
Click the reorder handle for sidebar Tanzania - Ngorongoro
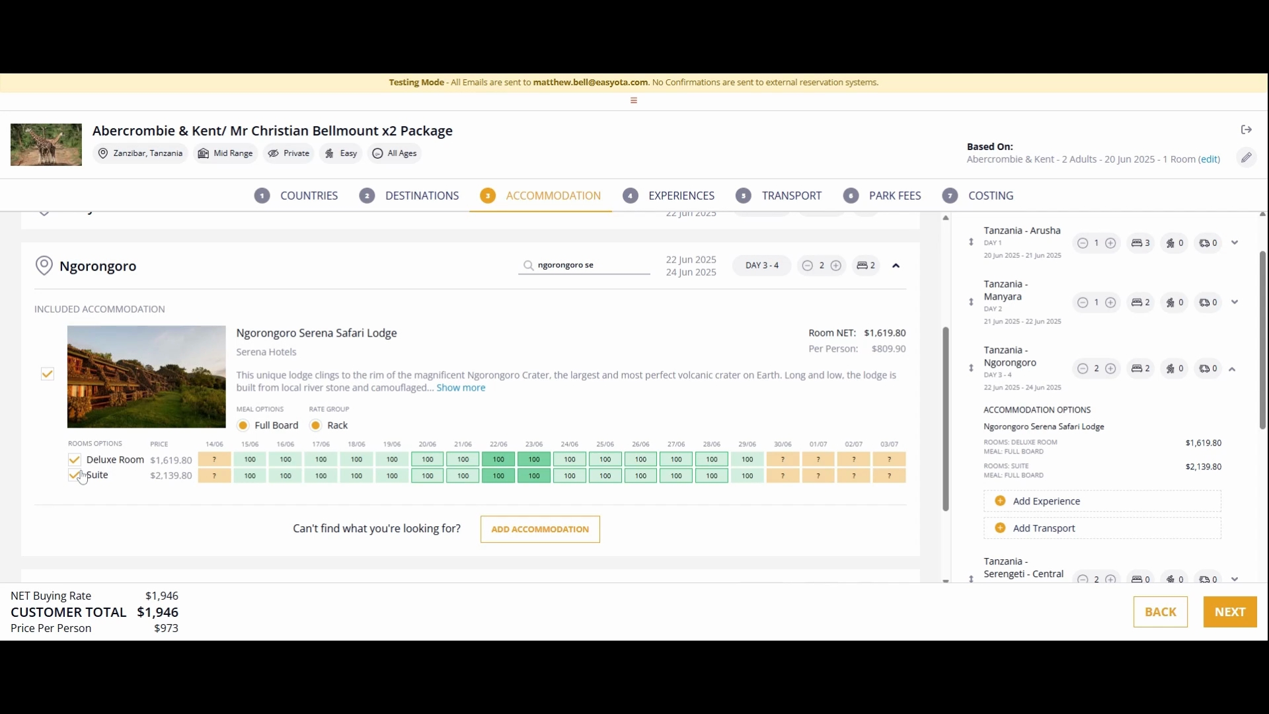(971, 368)
